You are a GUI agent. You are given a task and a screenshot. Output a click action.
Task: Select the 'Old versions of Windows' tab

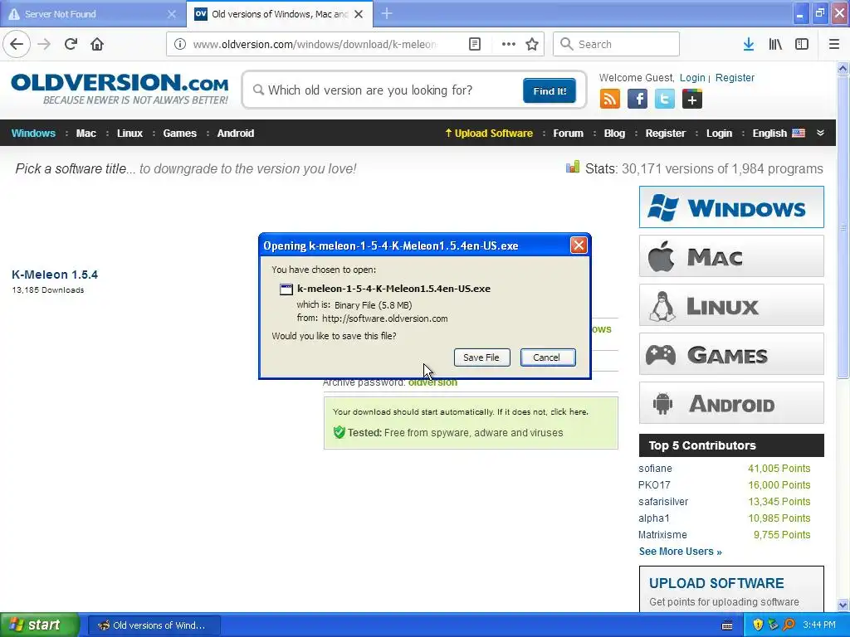pos(279,14)
